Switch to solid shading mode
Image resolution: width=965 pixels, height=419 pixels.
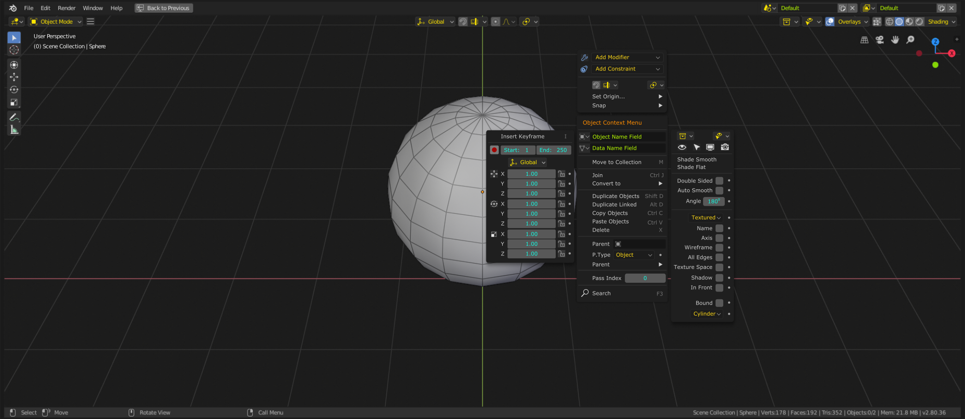tap(899, 22)
